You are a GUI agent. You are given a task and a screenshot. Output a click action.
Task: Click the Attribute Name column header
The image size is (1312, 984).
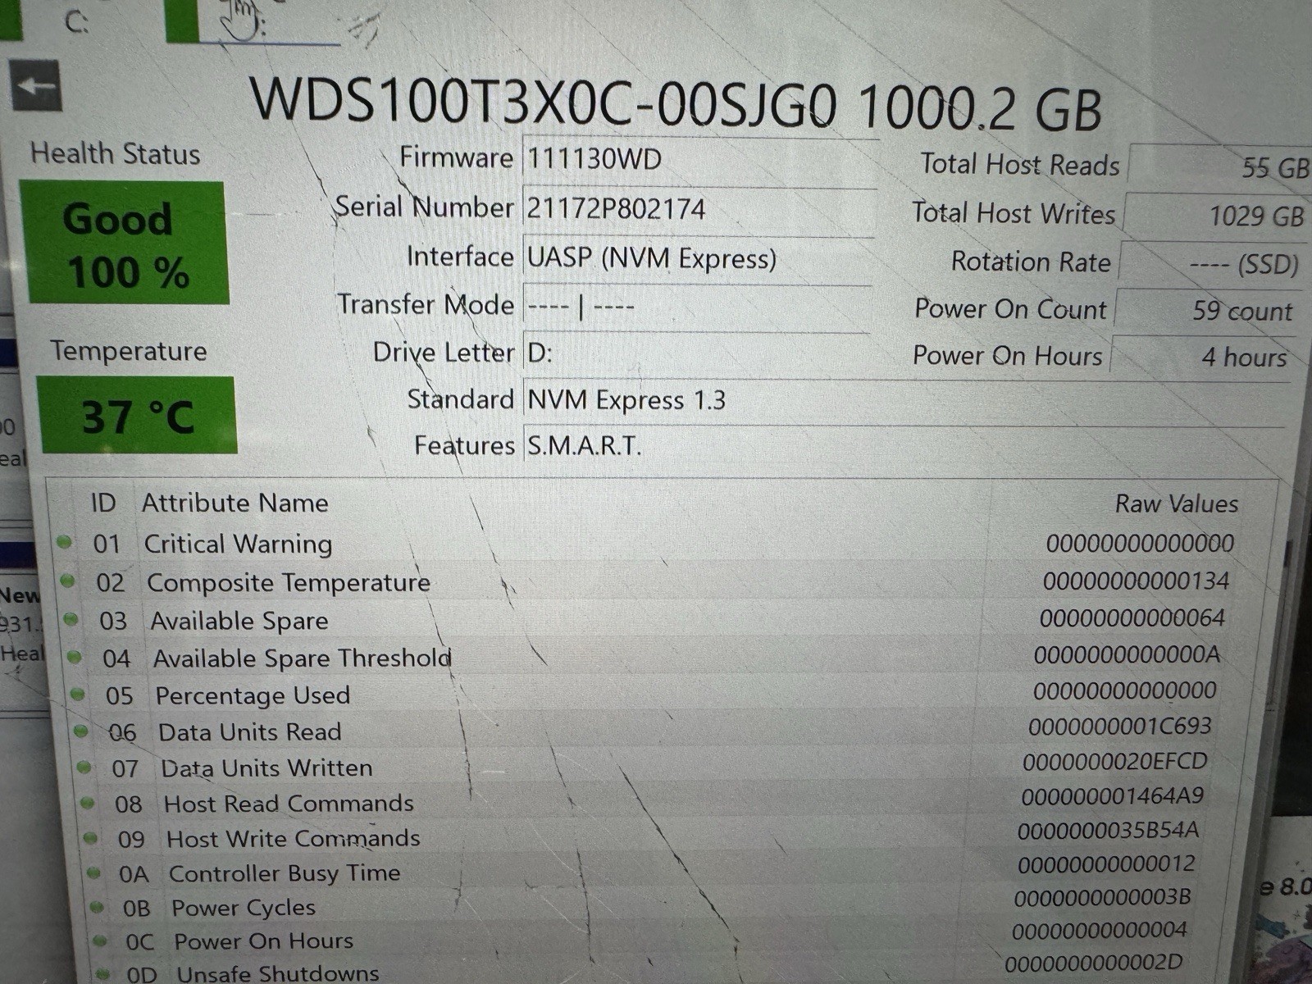[x=235, y=503]
